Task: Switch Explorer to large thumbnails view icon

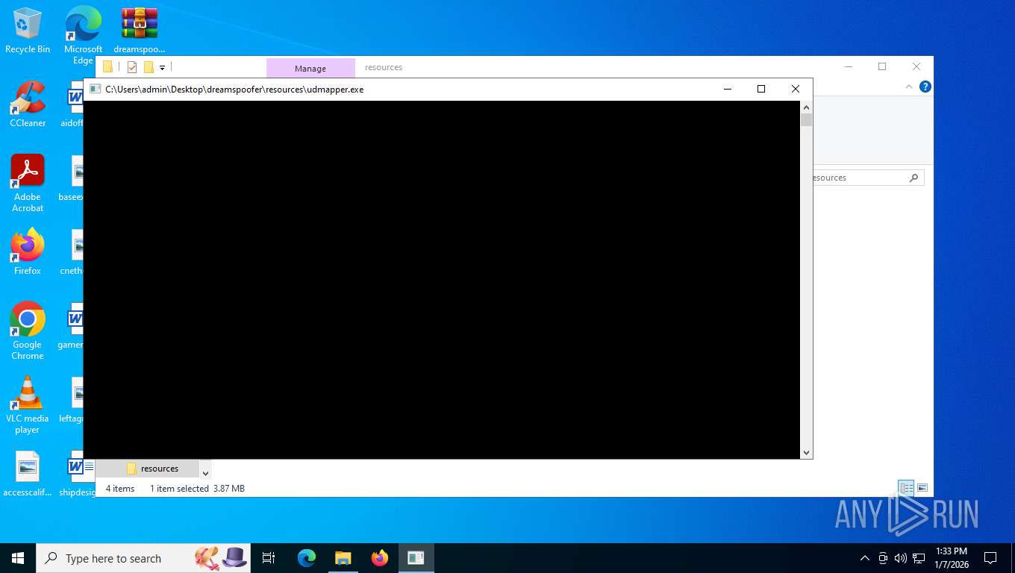Action: pos(922,488)
